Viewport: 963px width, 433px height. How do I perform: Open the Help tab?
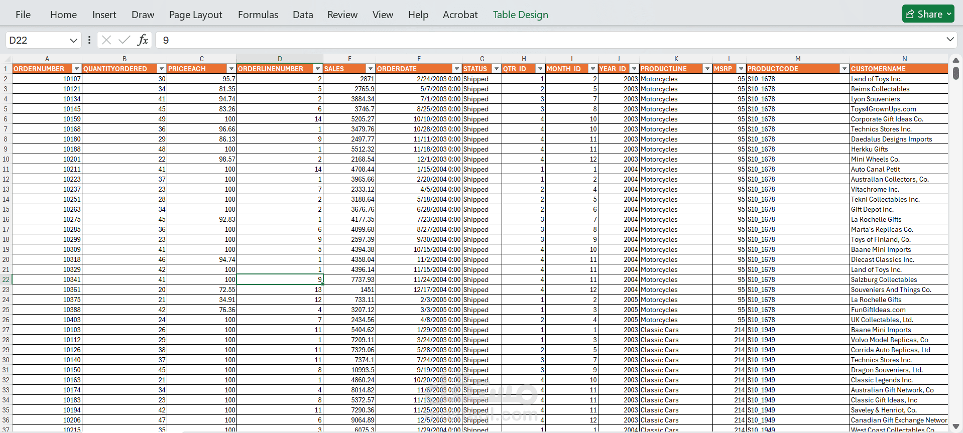418,15
